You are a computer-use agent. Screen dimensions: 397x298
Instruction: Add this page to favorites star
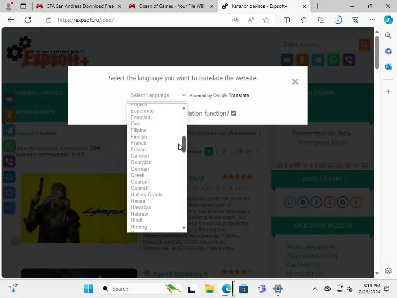[266, 20]
